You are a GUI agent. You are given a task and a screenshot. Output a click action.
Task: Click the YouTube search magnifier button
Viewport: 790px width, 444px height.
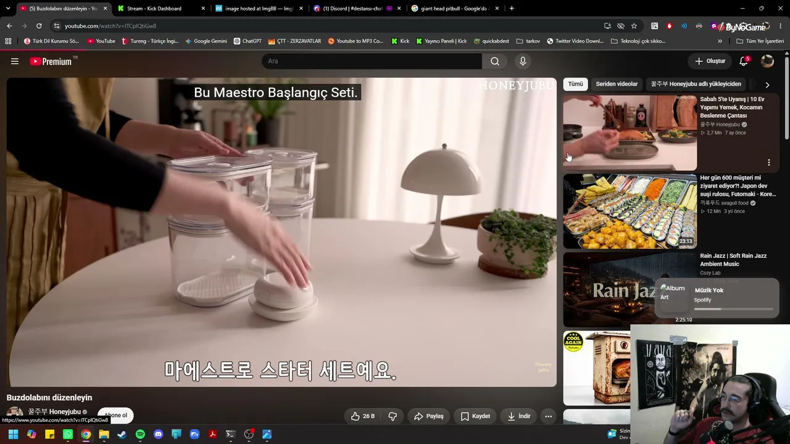(x=495, y=61)
